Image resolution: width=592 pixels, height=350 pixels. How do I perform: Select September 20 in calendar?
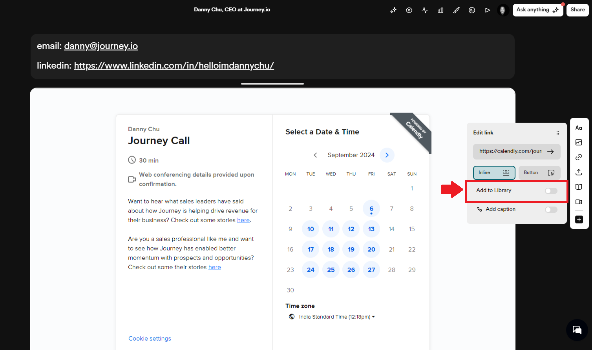pyautogui.click(x=371, y=250)
